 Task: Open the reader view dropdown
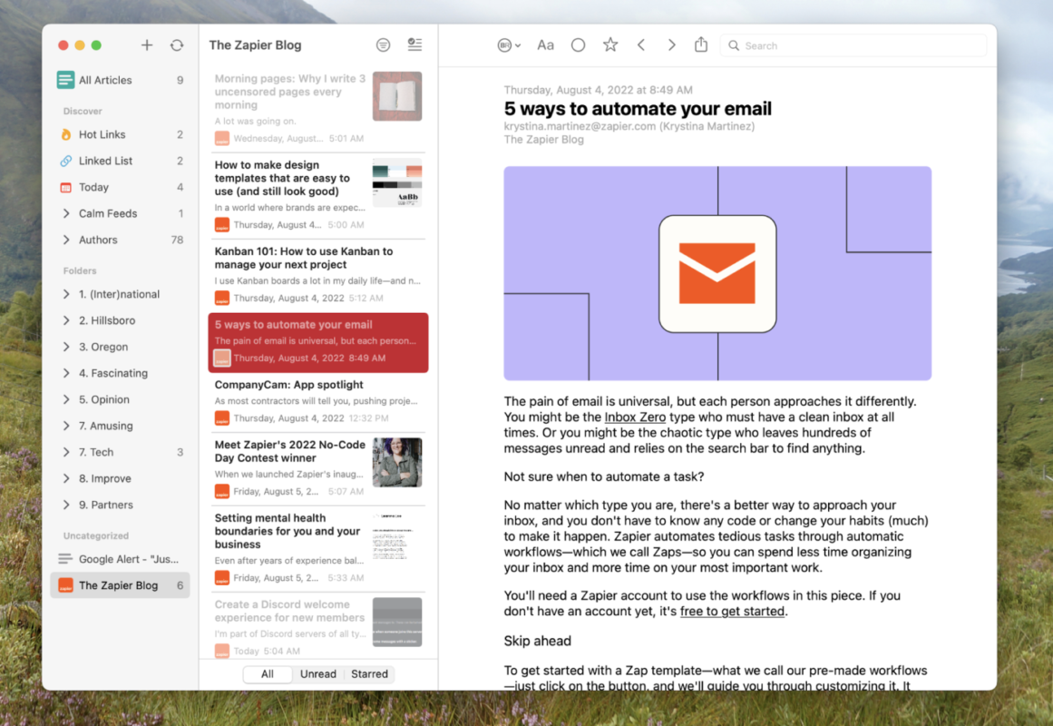509,45
